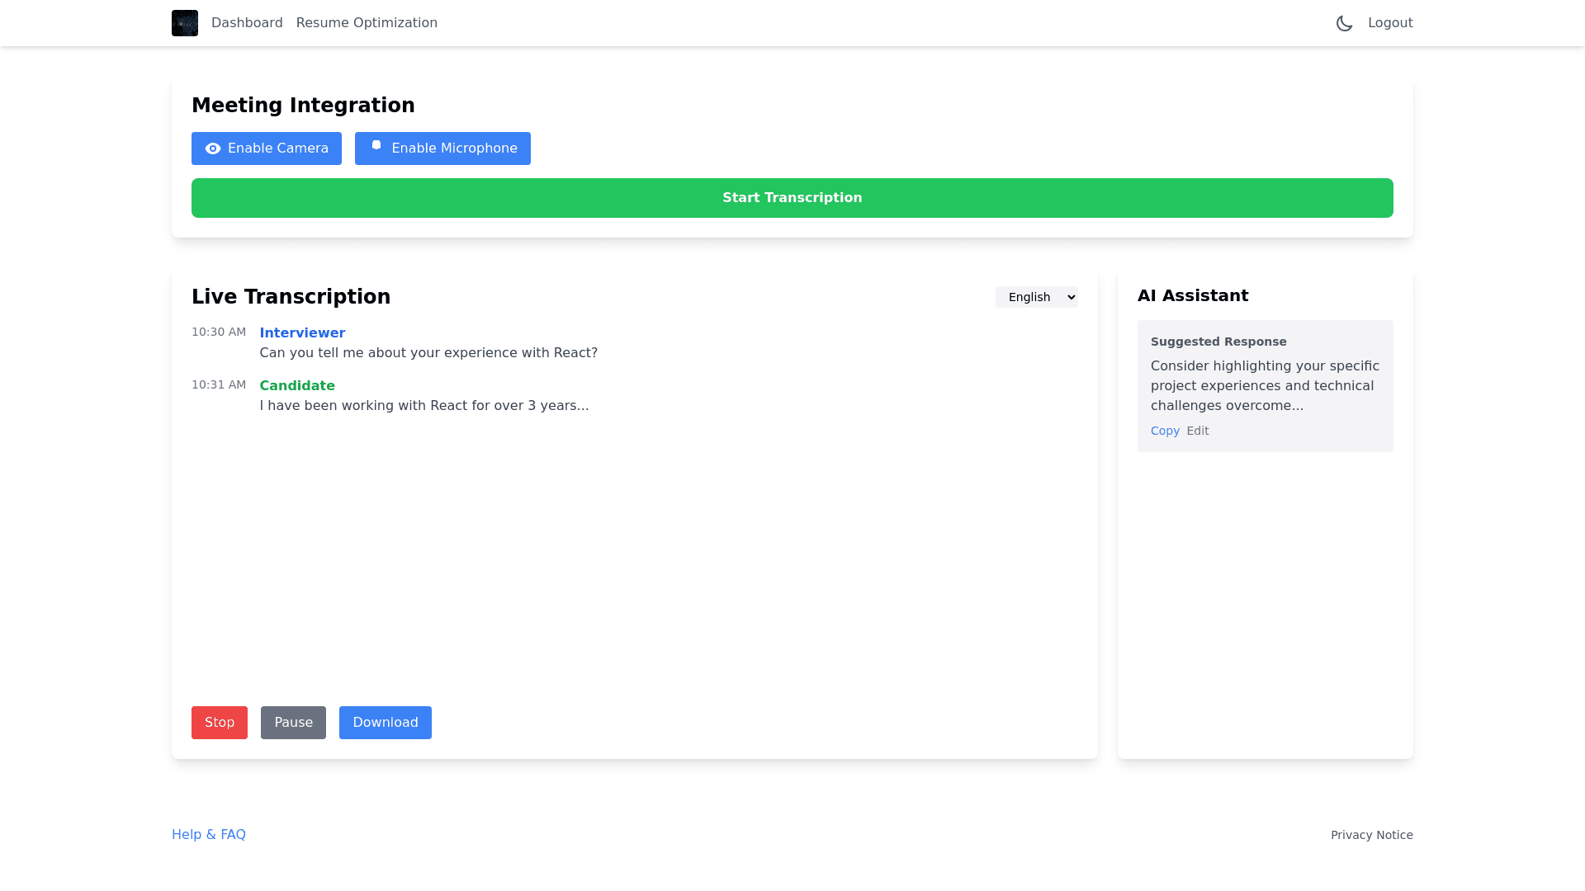Click the app logo in navbar
1585x891 pixels.
coord(185,23)
